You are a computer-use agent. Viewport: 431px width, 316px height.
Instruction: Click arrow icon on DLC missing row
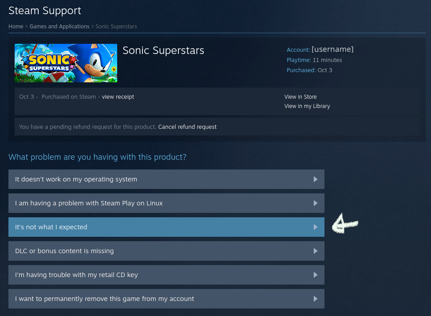coord(315,251)
